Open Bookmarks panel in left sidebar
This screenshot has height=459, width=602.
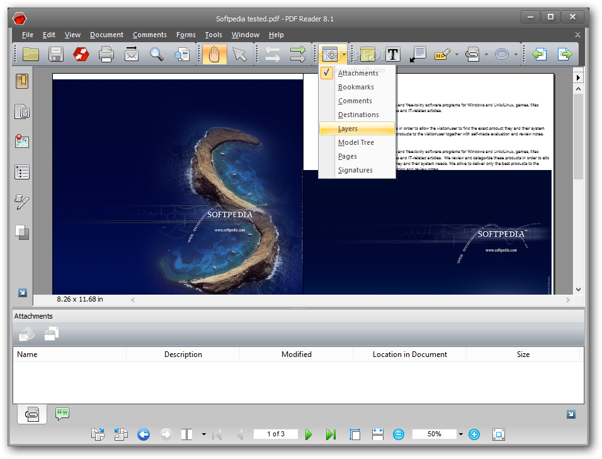[x=22, y=81]
